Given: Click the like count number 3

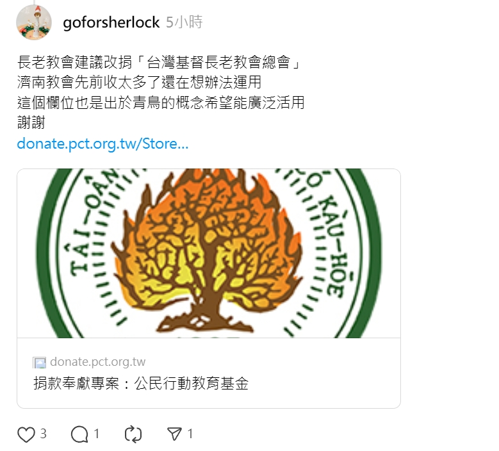Looking at the screenshot, I should tap(44, 434).
